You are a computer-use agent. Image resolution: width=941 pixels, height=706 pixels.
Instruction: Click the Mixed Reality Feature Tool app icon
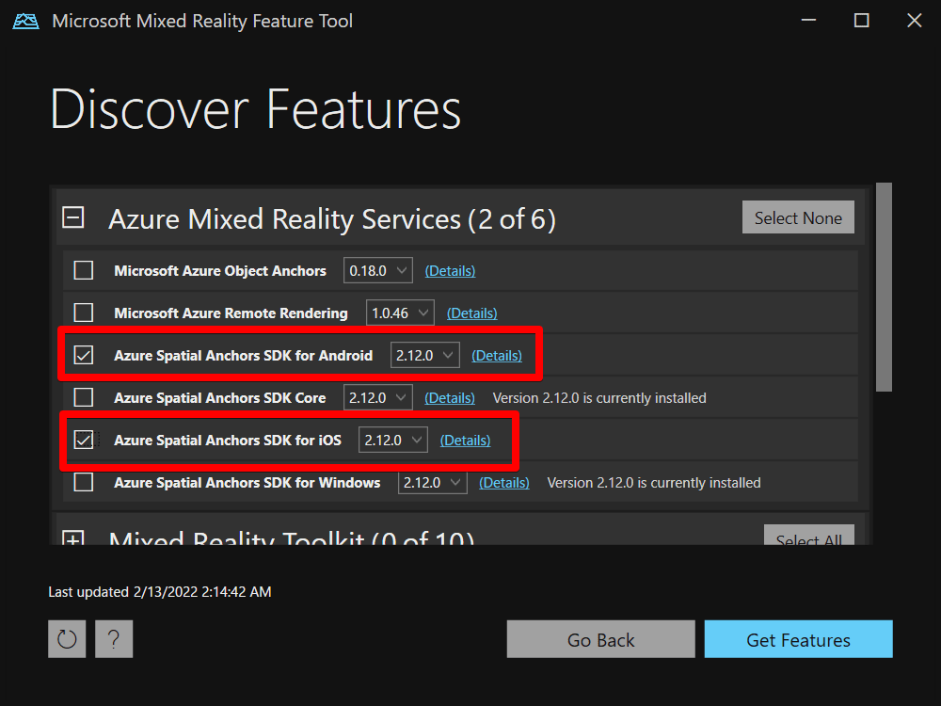[x=25, y=22]
